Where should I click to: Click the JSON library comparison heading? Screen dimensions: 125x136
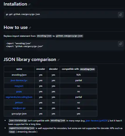point(30,60)
